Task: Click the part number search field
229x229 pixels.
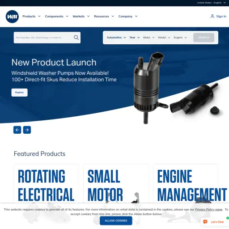Action: pyautogui.click(x=43, y=38)
